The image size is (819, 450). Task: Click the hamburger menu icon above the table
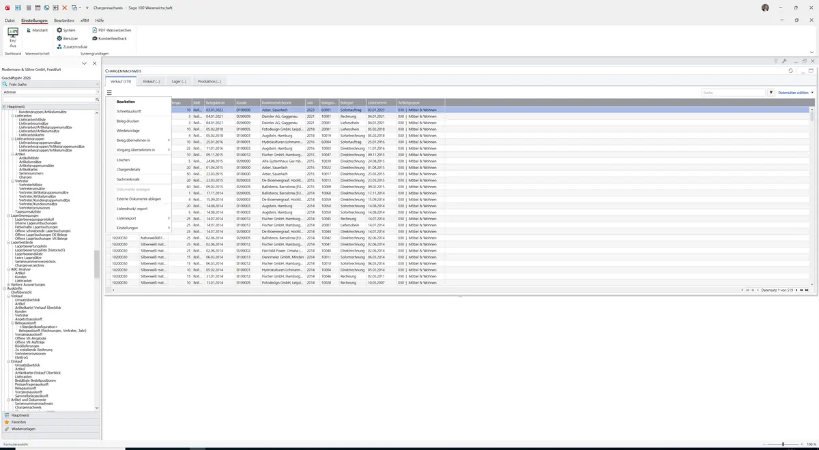coord(109,92)
